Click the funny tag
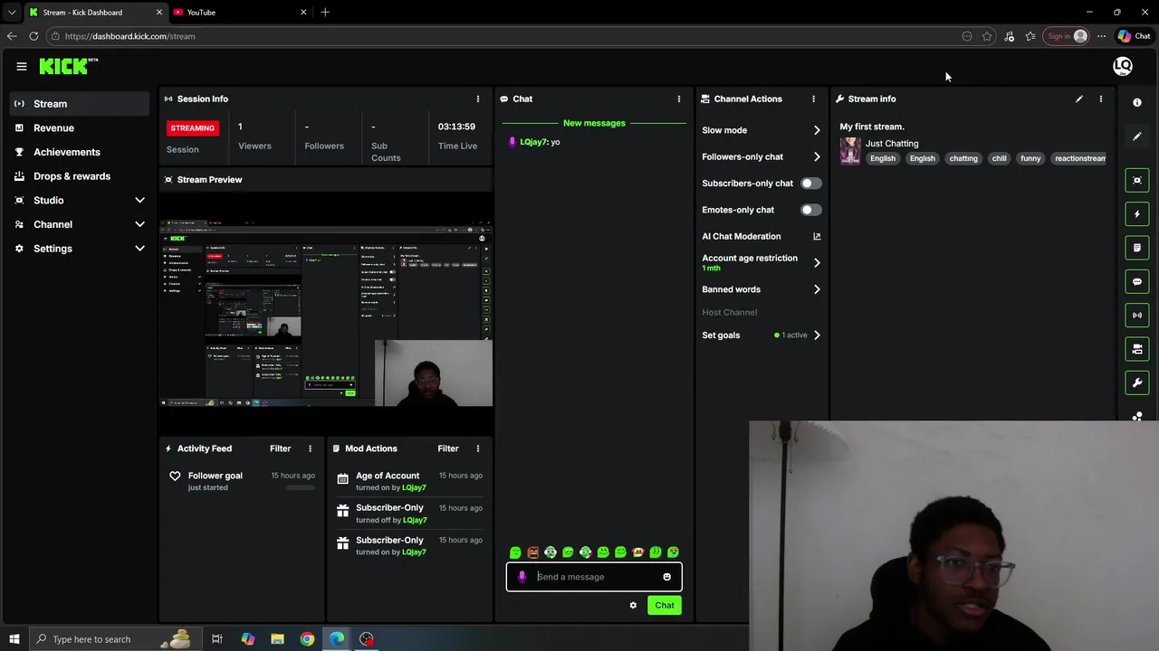This screenshot has width=1159, height=651. tap(1030, 158)
